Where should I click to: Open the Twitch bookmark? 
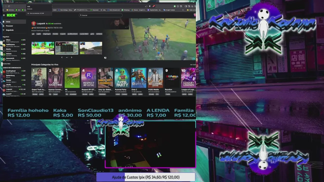[54, 10]
